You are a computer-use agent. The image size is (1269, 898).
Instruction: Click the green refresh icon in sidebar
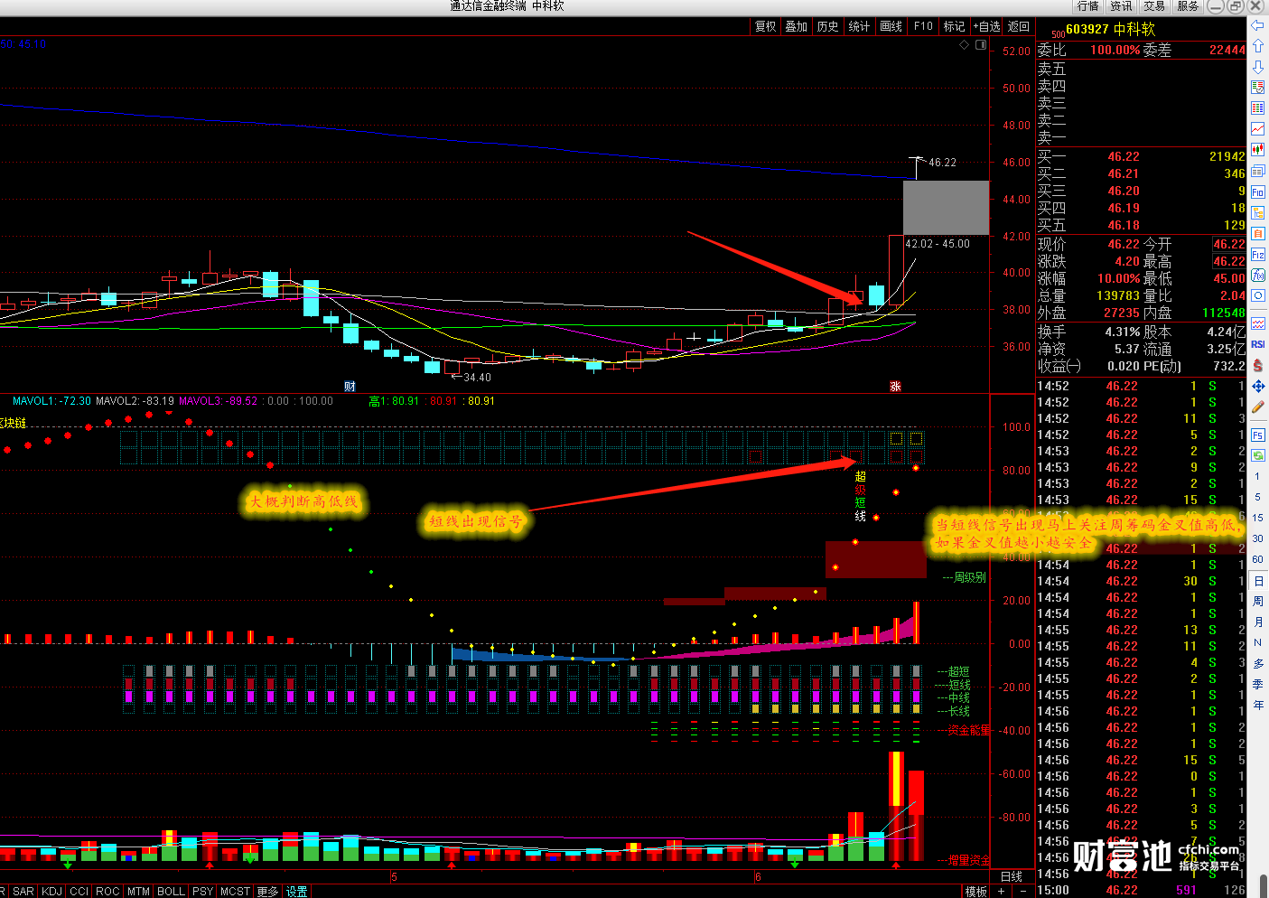[x=1257, y=456]
